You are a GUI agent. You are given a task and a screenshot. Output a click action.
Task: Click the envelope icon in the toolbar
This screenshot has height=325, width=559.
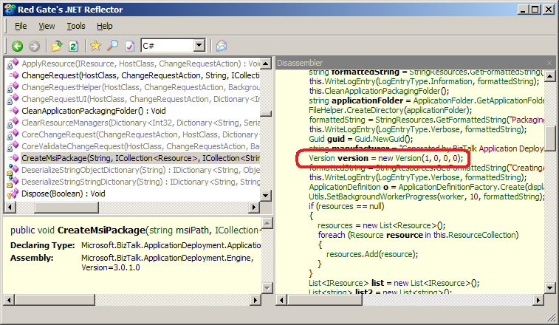(222, 46)
